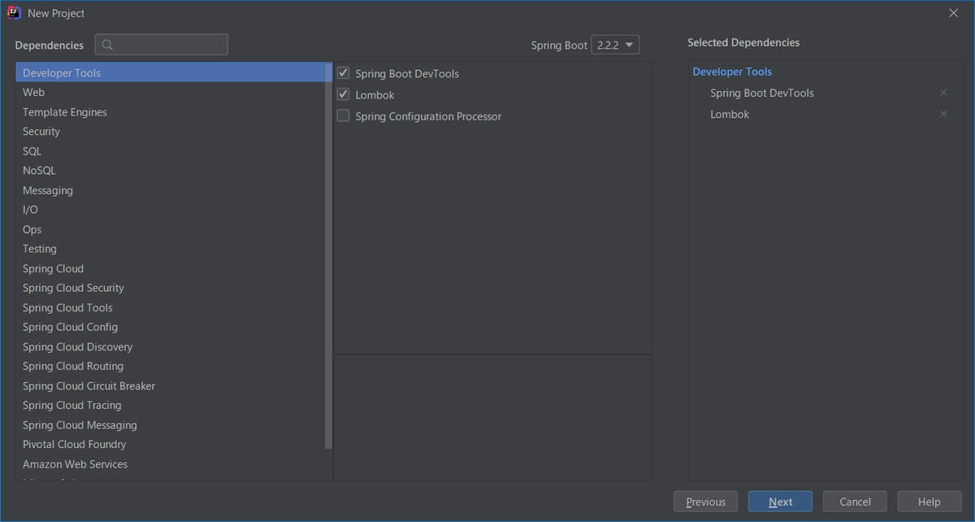
Task: Close the New Project dialog
Action: click(953, 13)
